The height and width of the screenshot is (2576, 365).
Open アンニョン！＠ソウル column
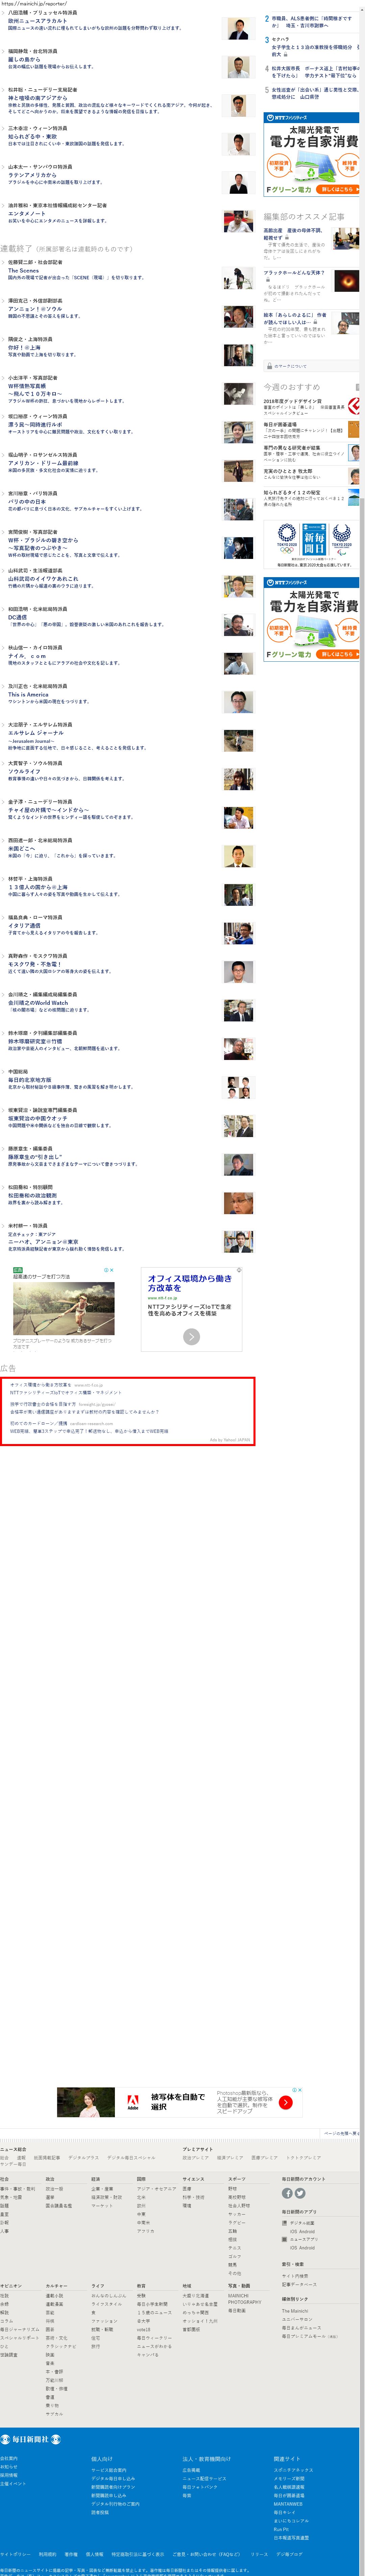[35, 309]
